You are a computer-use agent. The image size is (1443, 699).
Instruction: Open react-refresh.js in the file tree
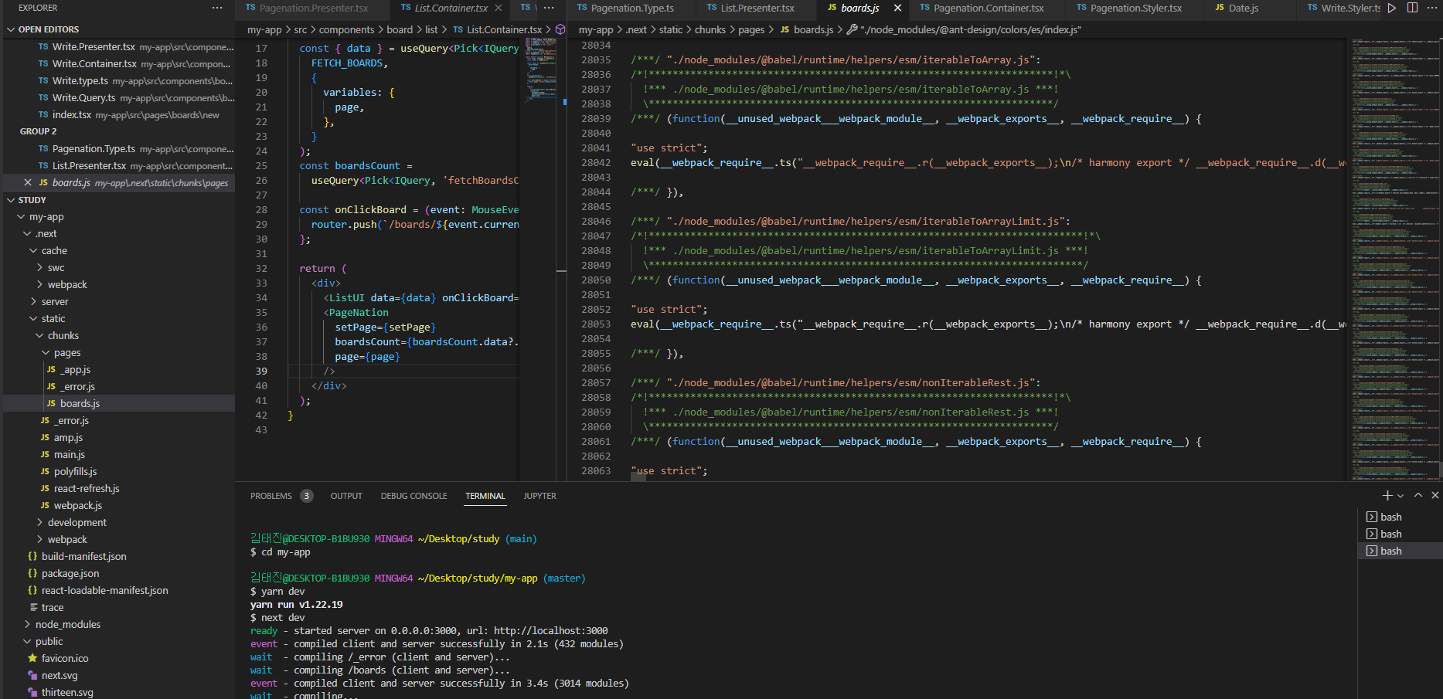pyautogui.click(x=118, y=489)
